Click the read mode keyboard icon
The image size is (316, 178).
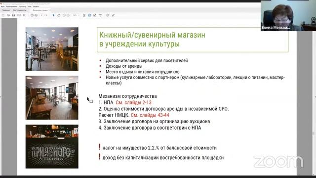100,15
